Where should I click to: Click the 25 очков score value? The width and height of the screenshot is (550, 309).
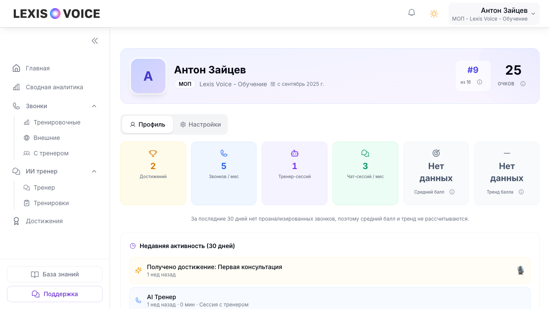pyautogui.click(x=513, y=70)
